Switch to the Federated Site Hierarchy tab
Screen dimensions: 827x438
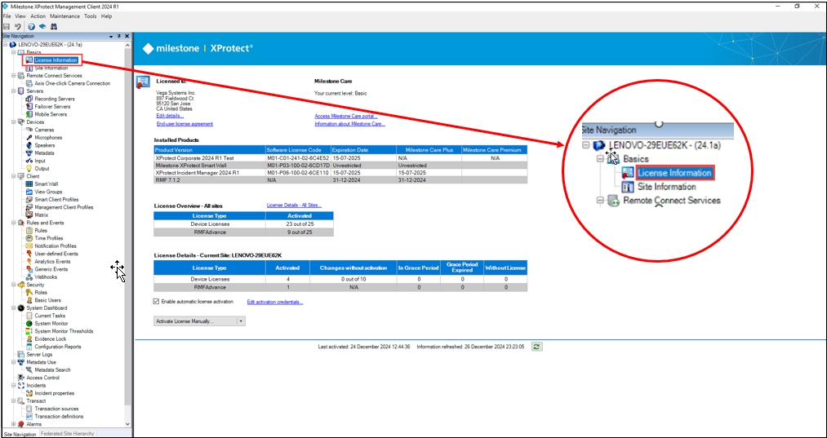click(x=68, y=434)
